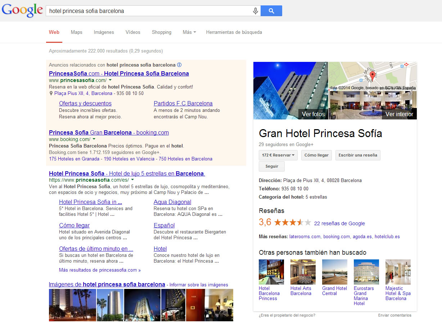Click Escribir una reseña button
Image resolution: width=442 pixels, height=331 pixels.
click(358, 155)
